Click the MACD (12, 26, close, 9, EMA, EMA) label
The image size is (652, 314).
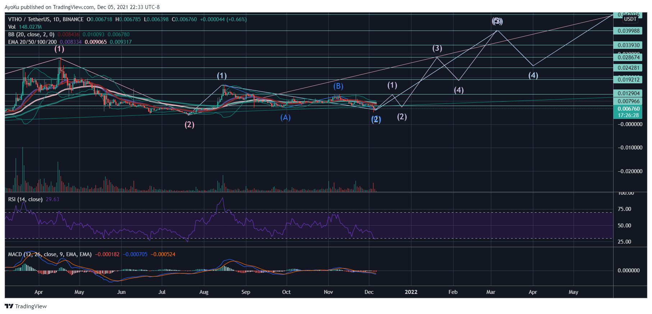tap(50, 254)
